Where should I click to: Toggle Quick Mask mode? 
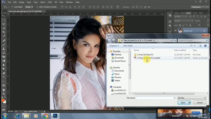point(4,106)
